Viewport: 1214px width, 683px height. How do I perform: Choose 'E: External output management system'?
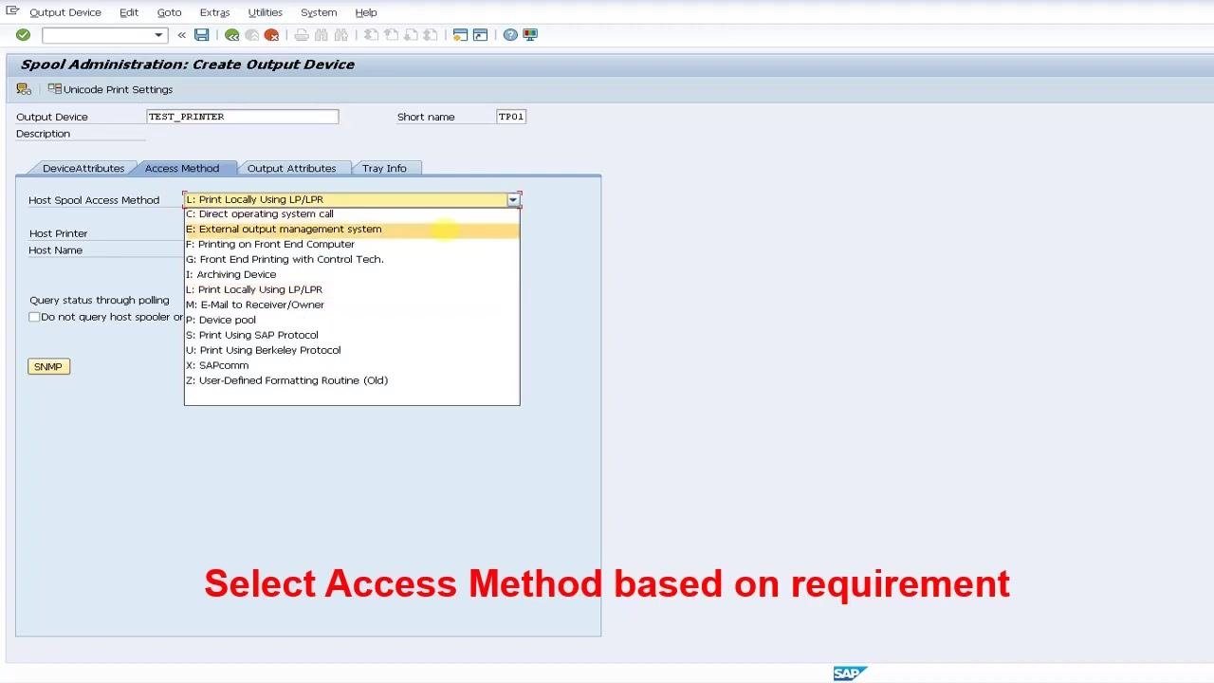tap(352, 230)
